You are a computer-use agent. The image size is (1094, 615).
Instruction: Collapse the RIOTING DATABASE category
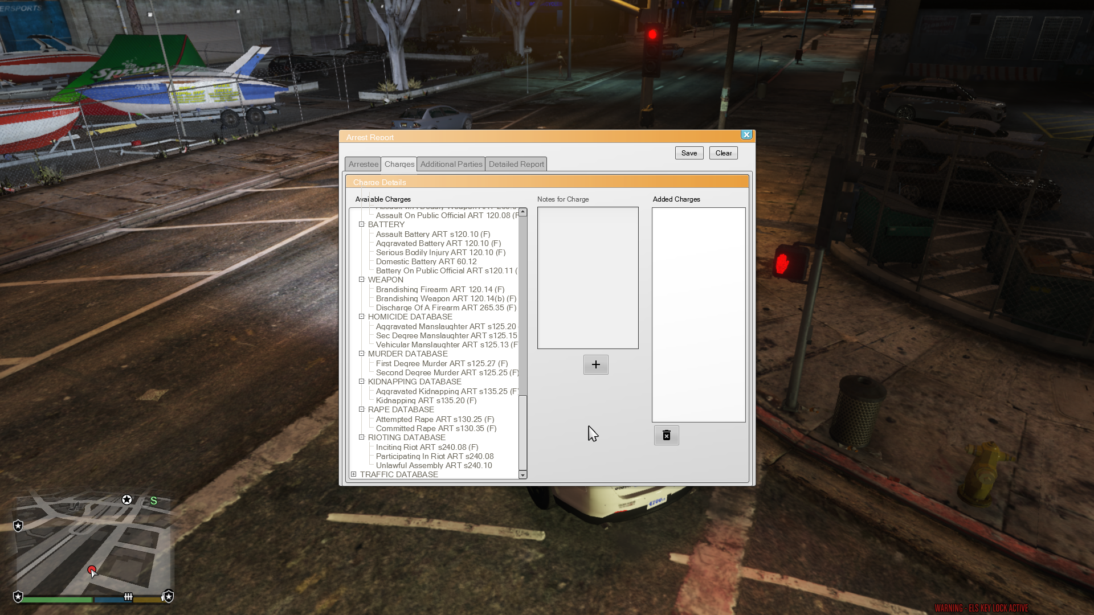click(361, 437)
